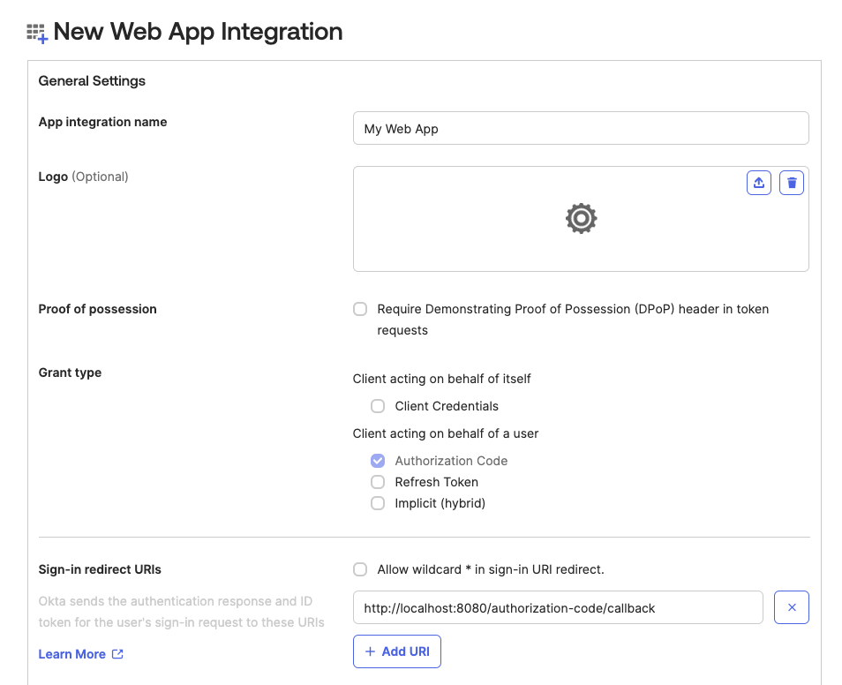Image resolution: width=842 pixels, height=685 pixels.
Task: Allow wildcard in sign-in URI redirect
Action: [x=360, y=569]
